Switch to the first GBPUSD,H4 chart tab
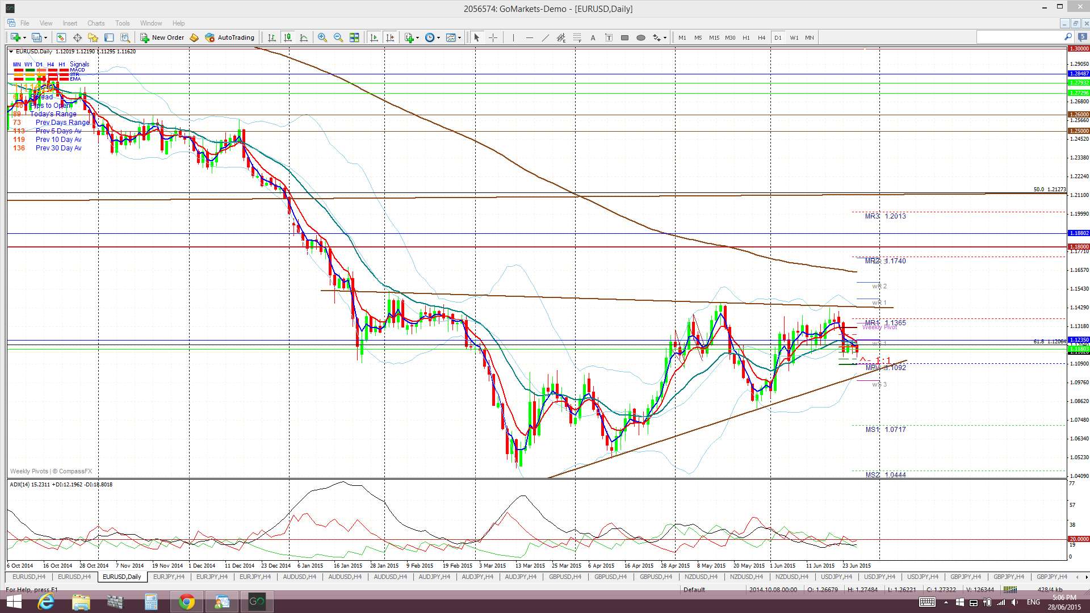 pyautogui.click(x=564, y=577)
